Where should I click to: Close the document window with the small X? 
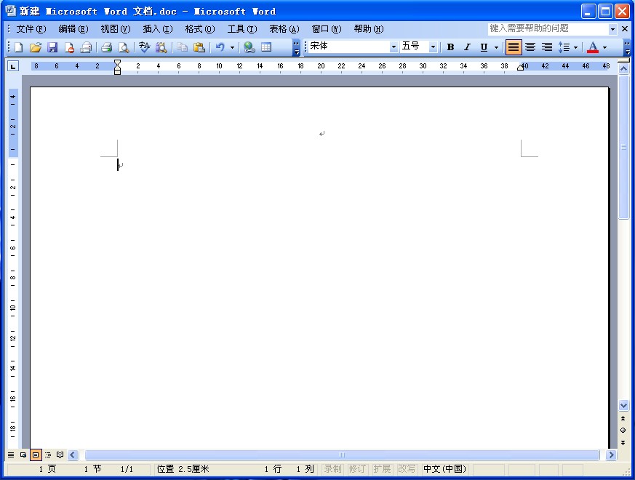point(625,29)
